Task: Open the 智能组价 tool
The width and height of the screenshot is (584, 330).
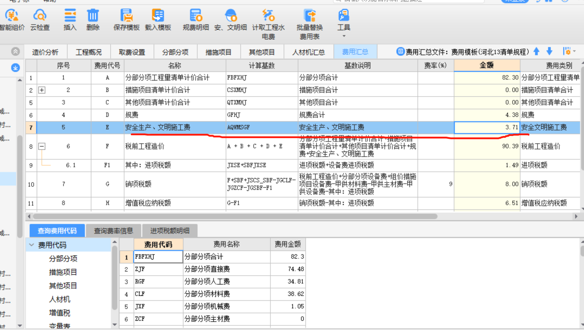Action: (x=12, y=20)
